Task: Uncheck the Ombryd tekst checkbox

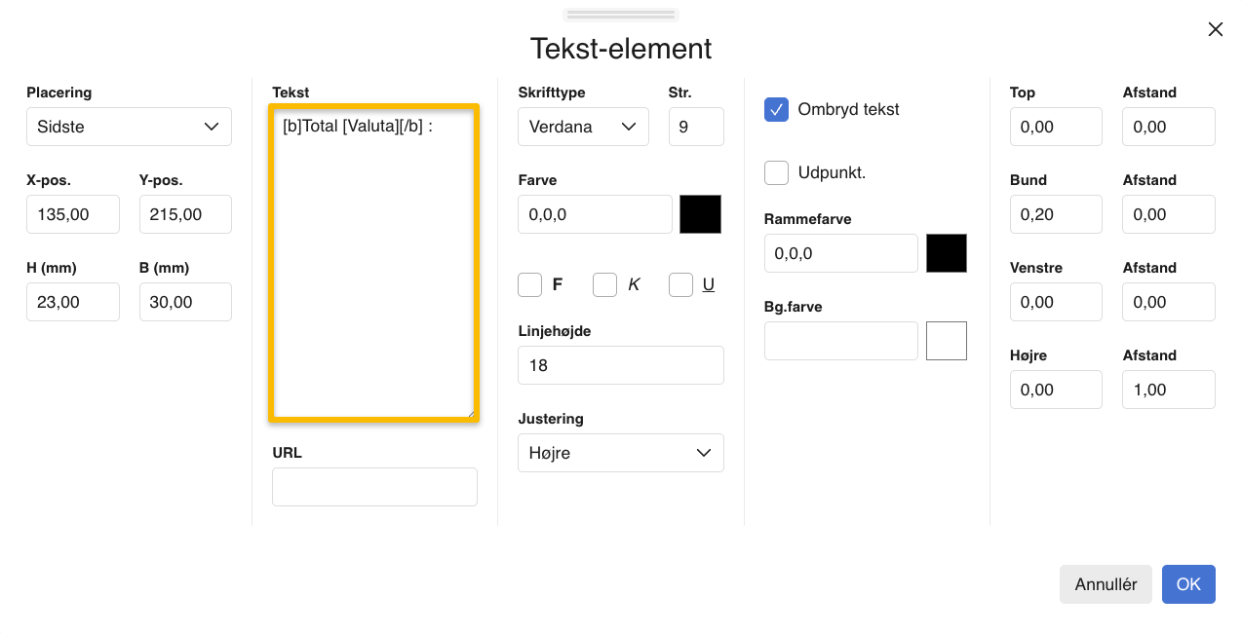Action: [x=776, y=110]
